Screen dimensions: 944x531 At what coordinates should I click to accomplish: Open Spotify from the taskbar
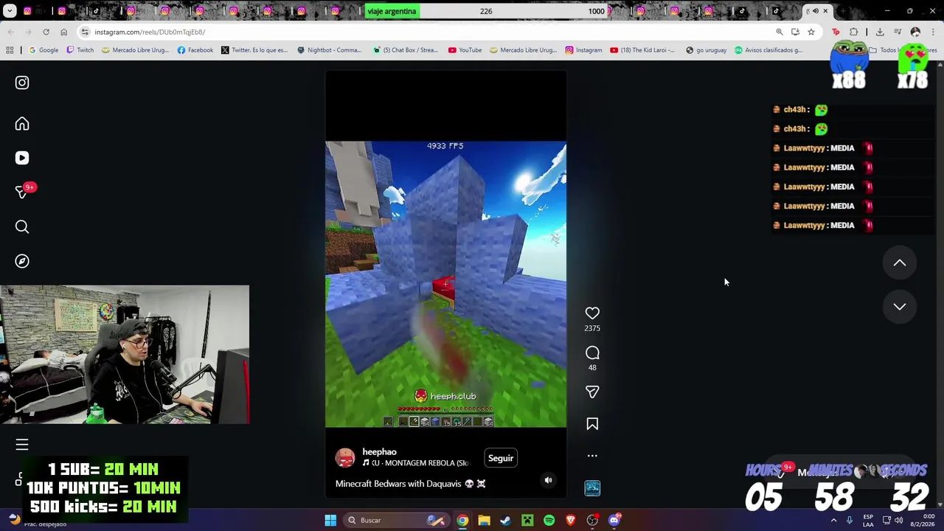click(549, 520)
